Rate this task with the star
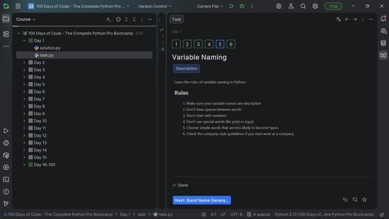Screen dimensions: 389x219 364,200
